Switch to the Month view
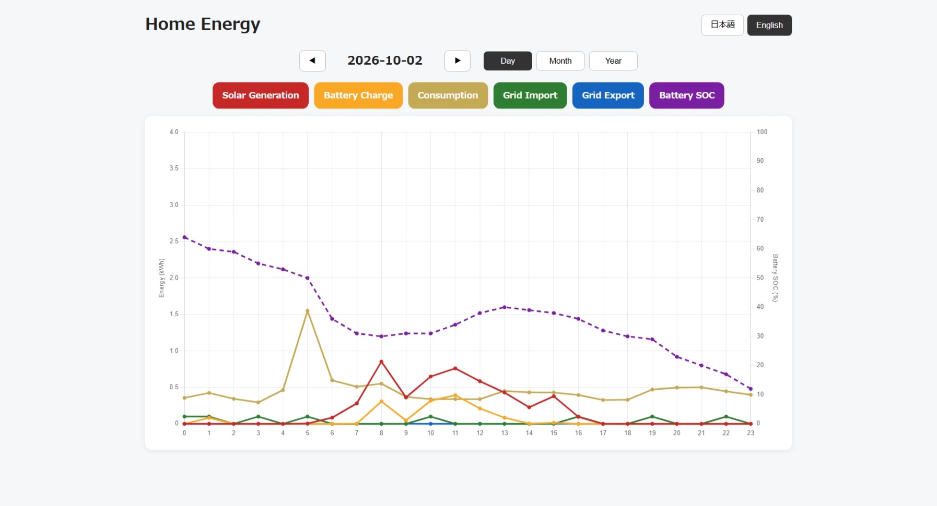937x506 pixels. click(560, 61)
